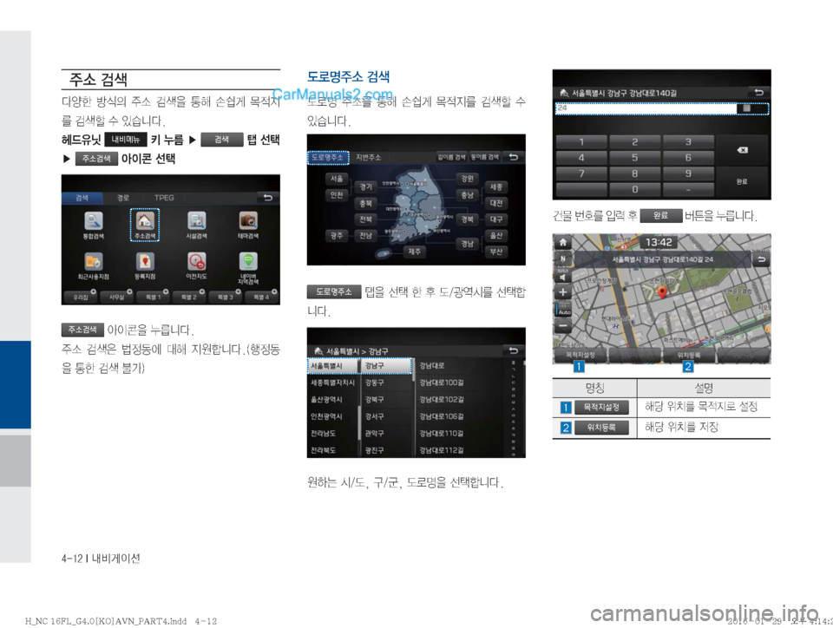Open the 이전지도 previous map icon
Viewport: 833px width, 628px height.
pos(196,266)
